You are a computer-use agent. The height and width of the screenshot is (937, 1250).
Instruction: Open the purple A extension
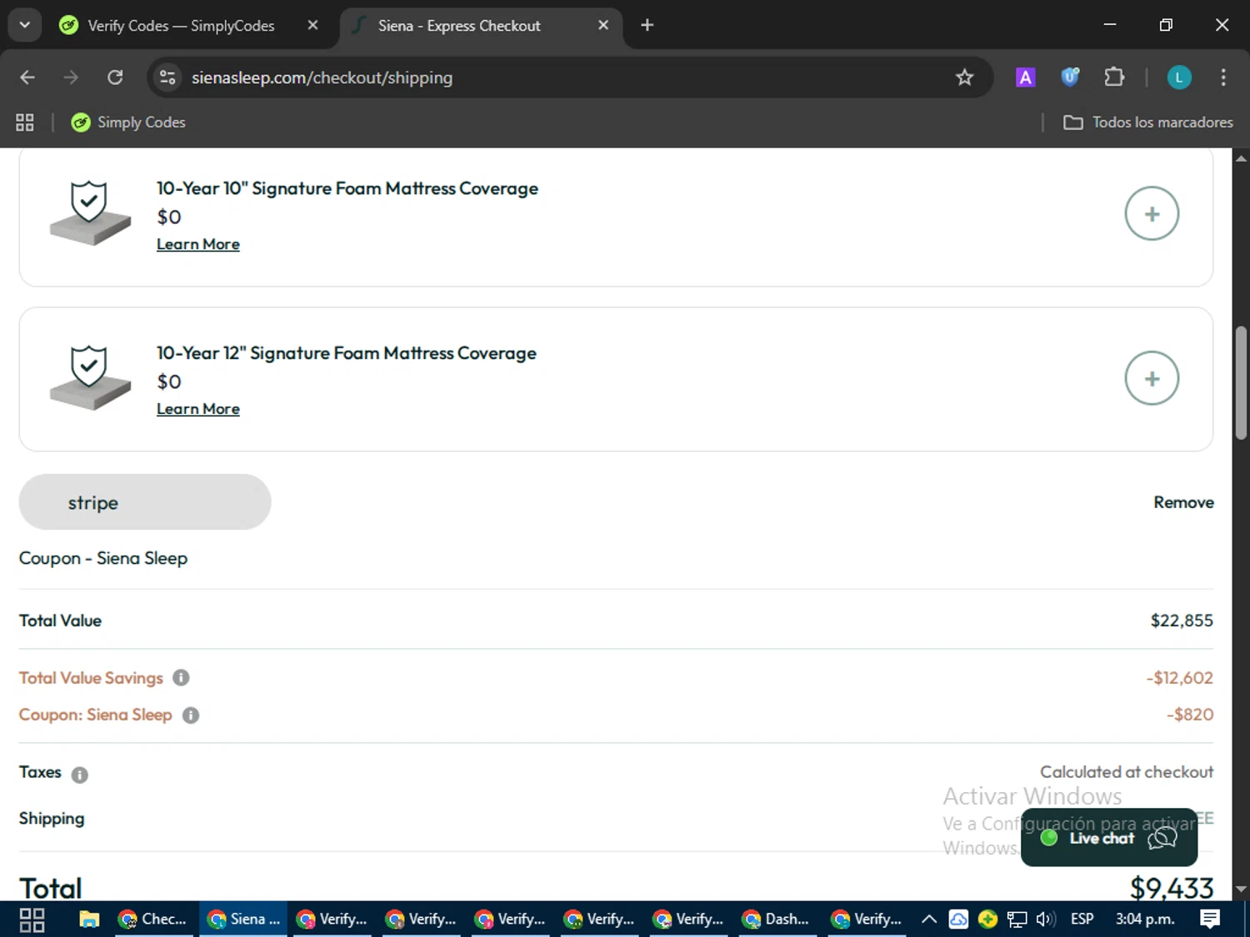click(x=1025, y=77)
